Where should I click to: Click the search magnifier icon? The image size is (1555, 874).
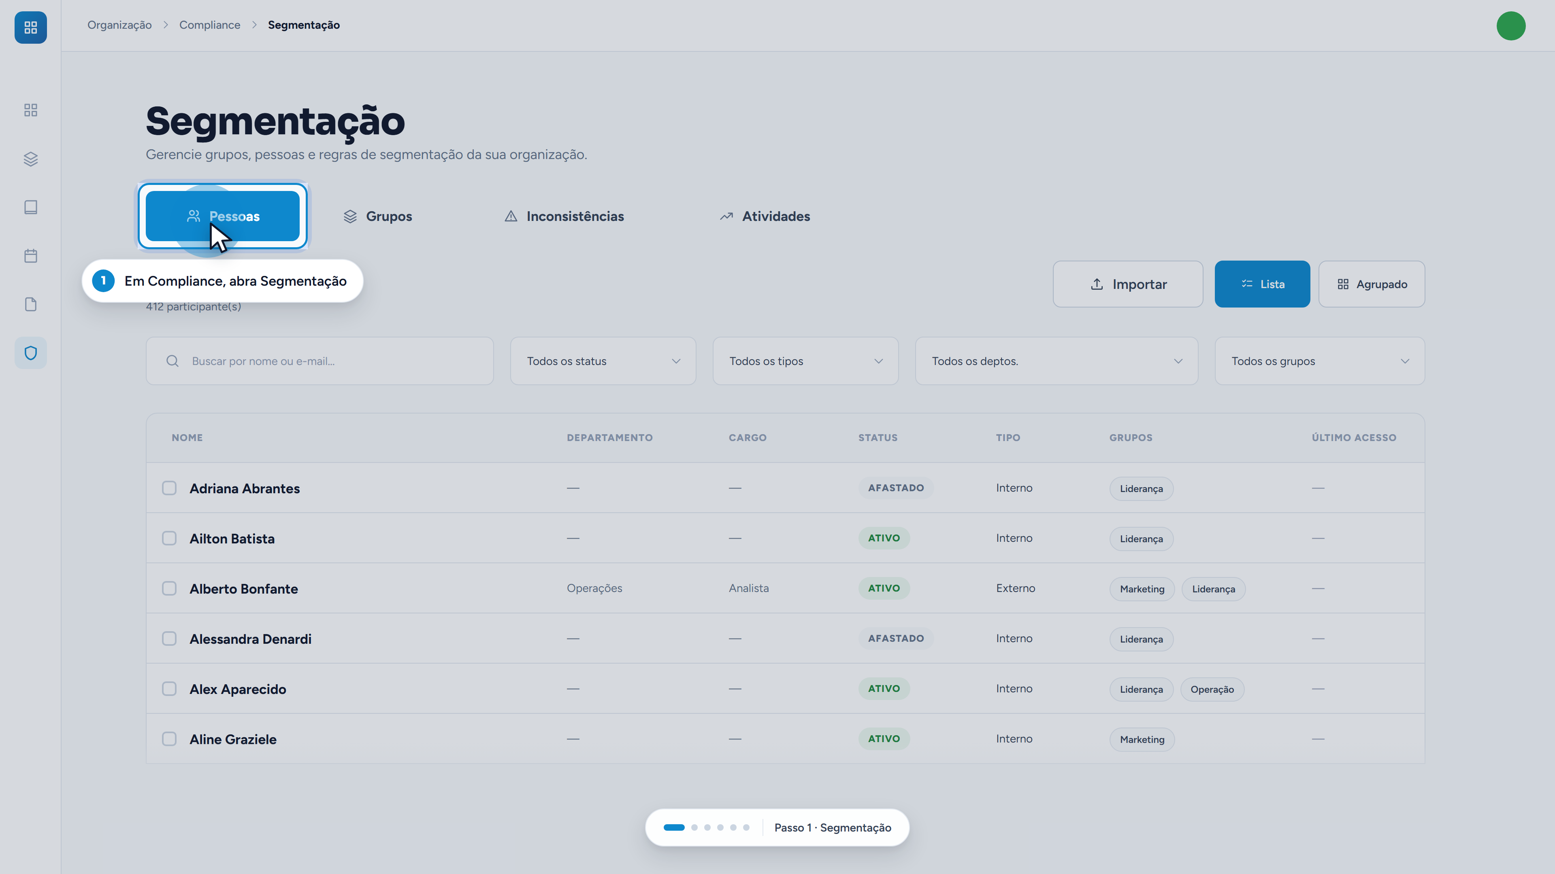coord(173,361)
